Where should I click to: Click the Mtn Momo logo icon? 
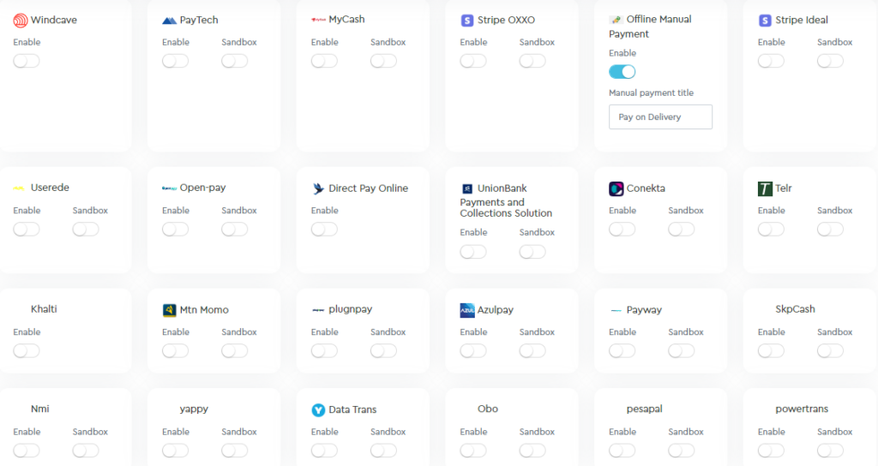pos(170,310)
